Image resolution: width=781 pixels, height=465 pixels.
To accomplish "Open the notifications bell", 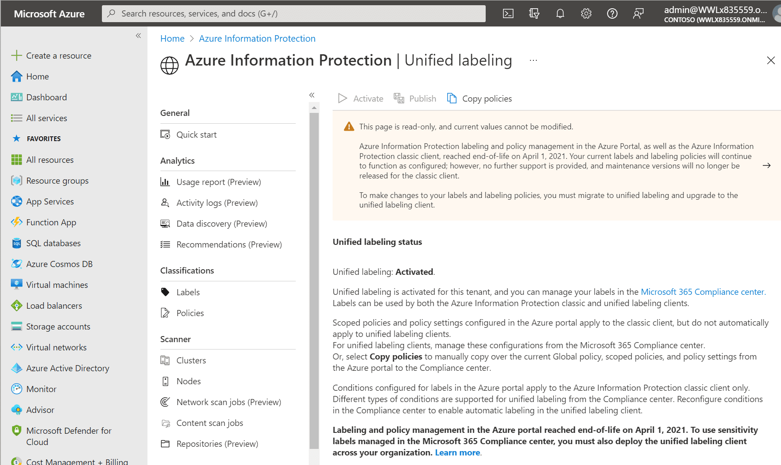I will pyautogui.click(x=560, y=13).
